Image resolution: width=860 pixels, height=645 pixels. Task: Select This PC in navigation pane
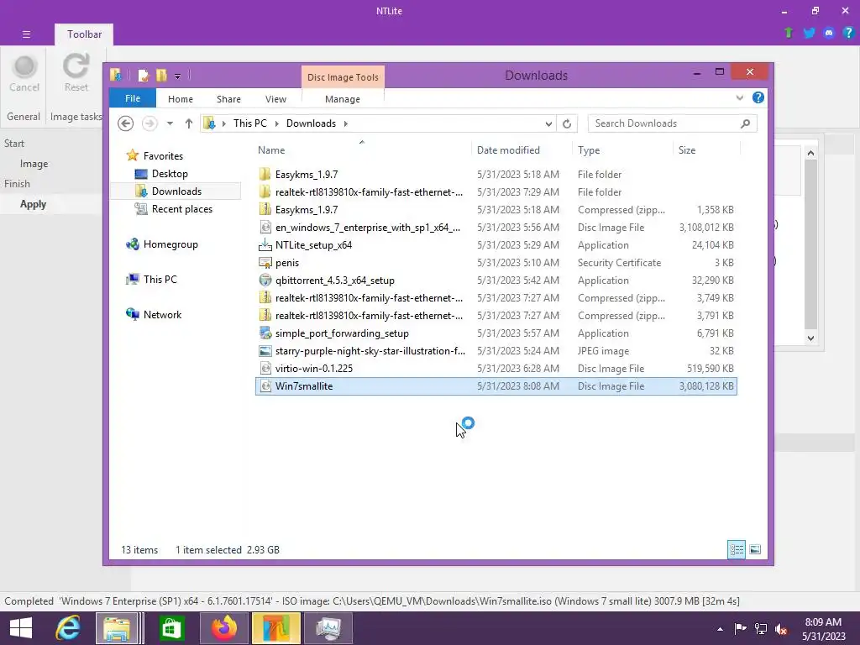pos(160,280)
